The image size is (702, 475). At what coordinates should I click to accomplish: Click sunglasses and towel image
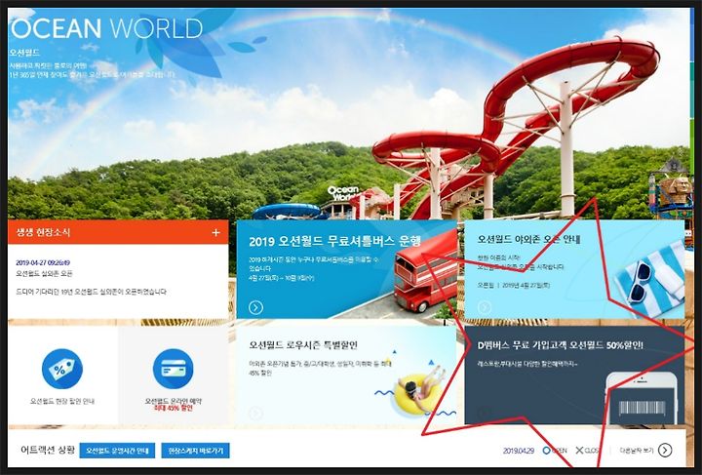[650, 280]
